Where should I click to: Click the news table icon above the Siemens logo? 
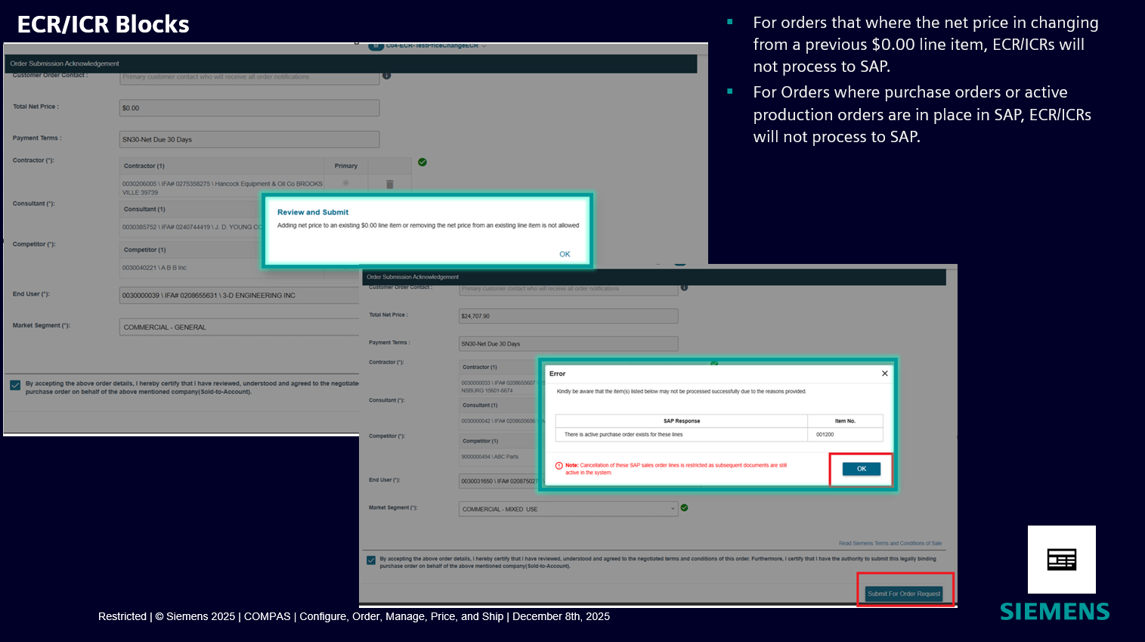coord(1061,560)
